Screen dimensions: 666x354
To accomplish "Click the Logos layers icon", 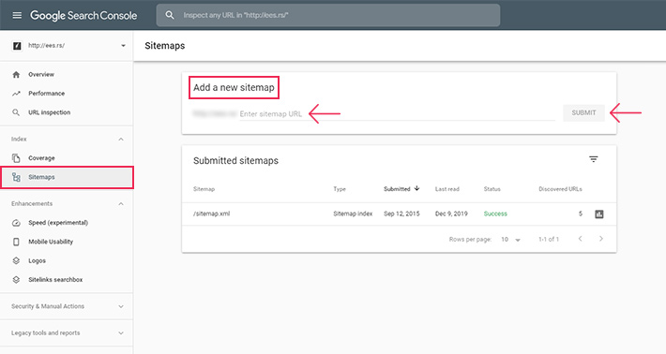I will [16, 260].
